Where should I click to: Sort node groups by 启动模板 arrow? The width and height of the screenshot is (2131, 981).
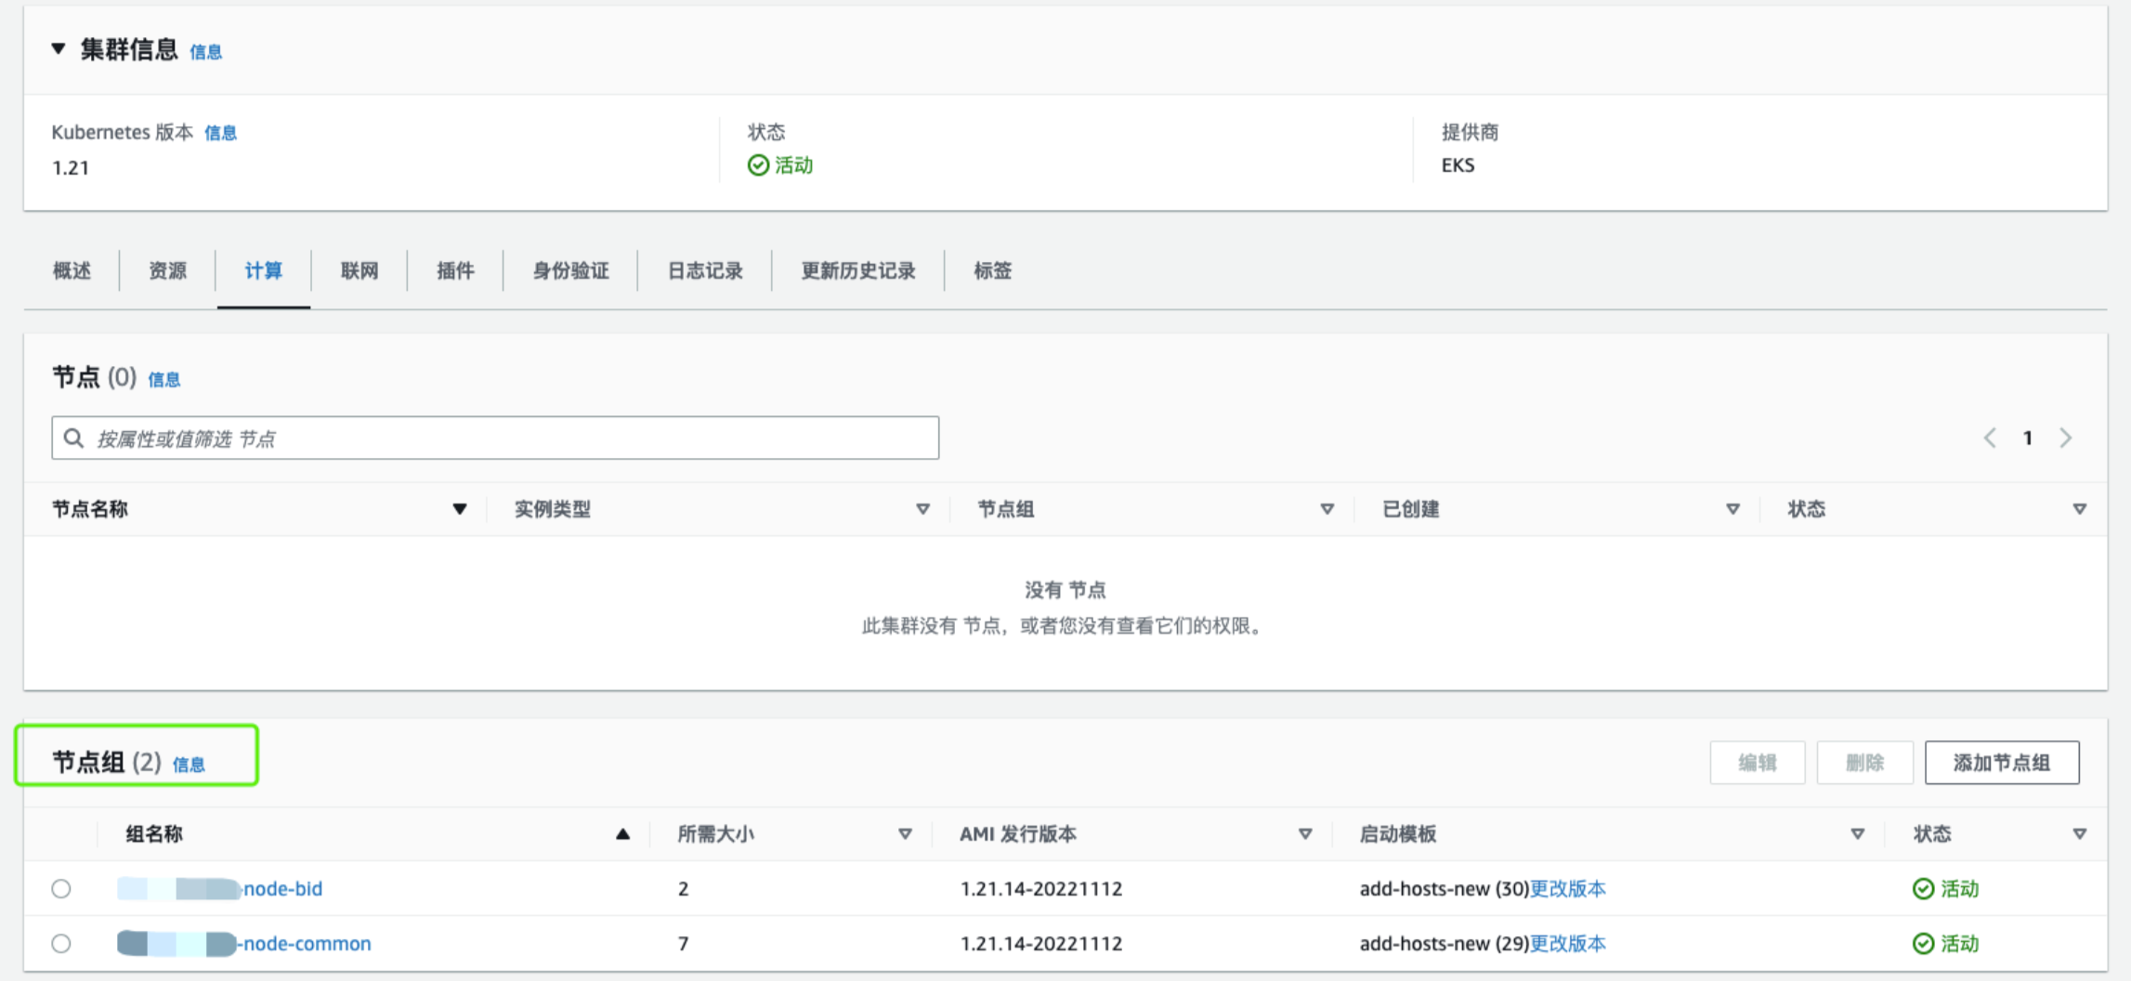pyautogui.click(x=1857, y=834)
